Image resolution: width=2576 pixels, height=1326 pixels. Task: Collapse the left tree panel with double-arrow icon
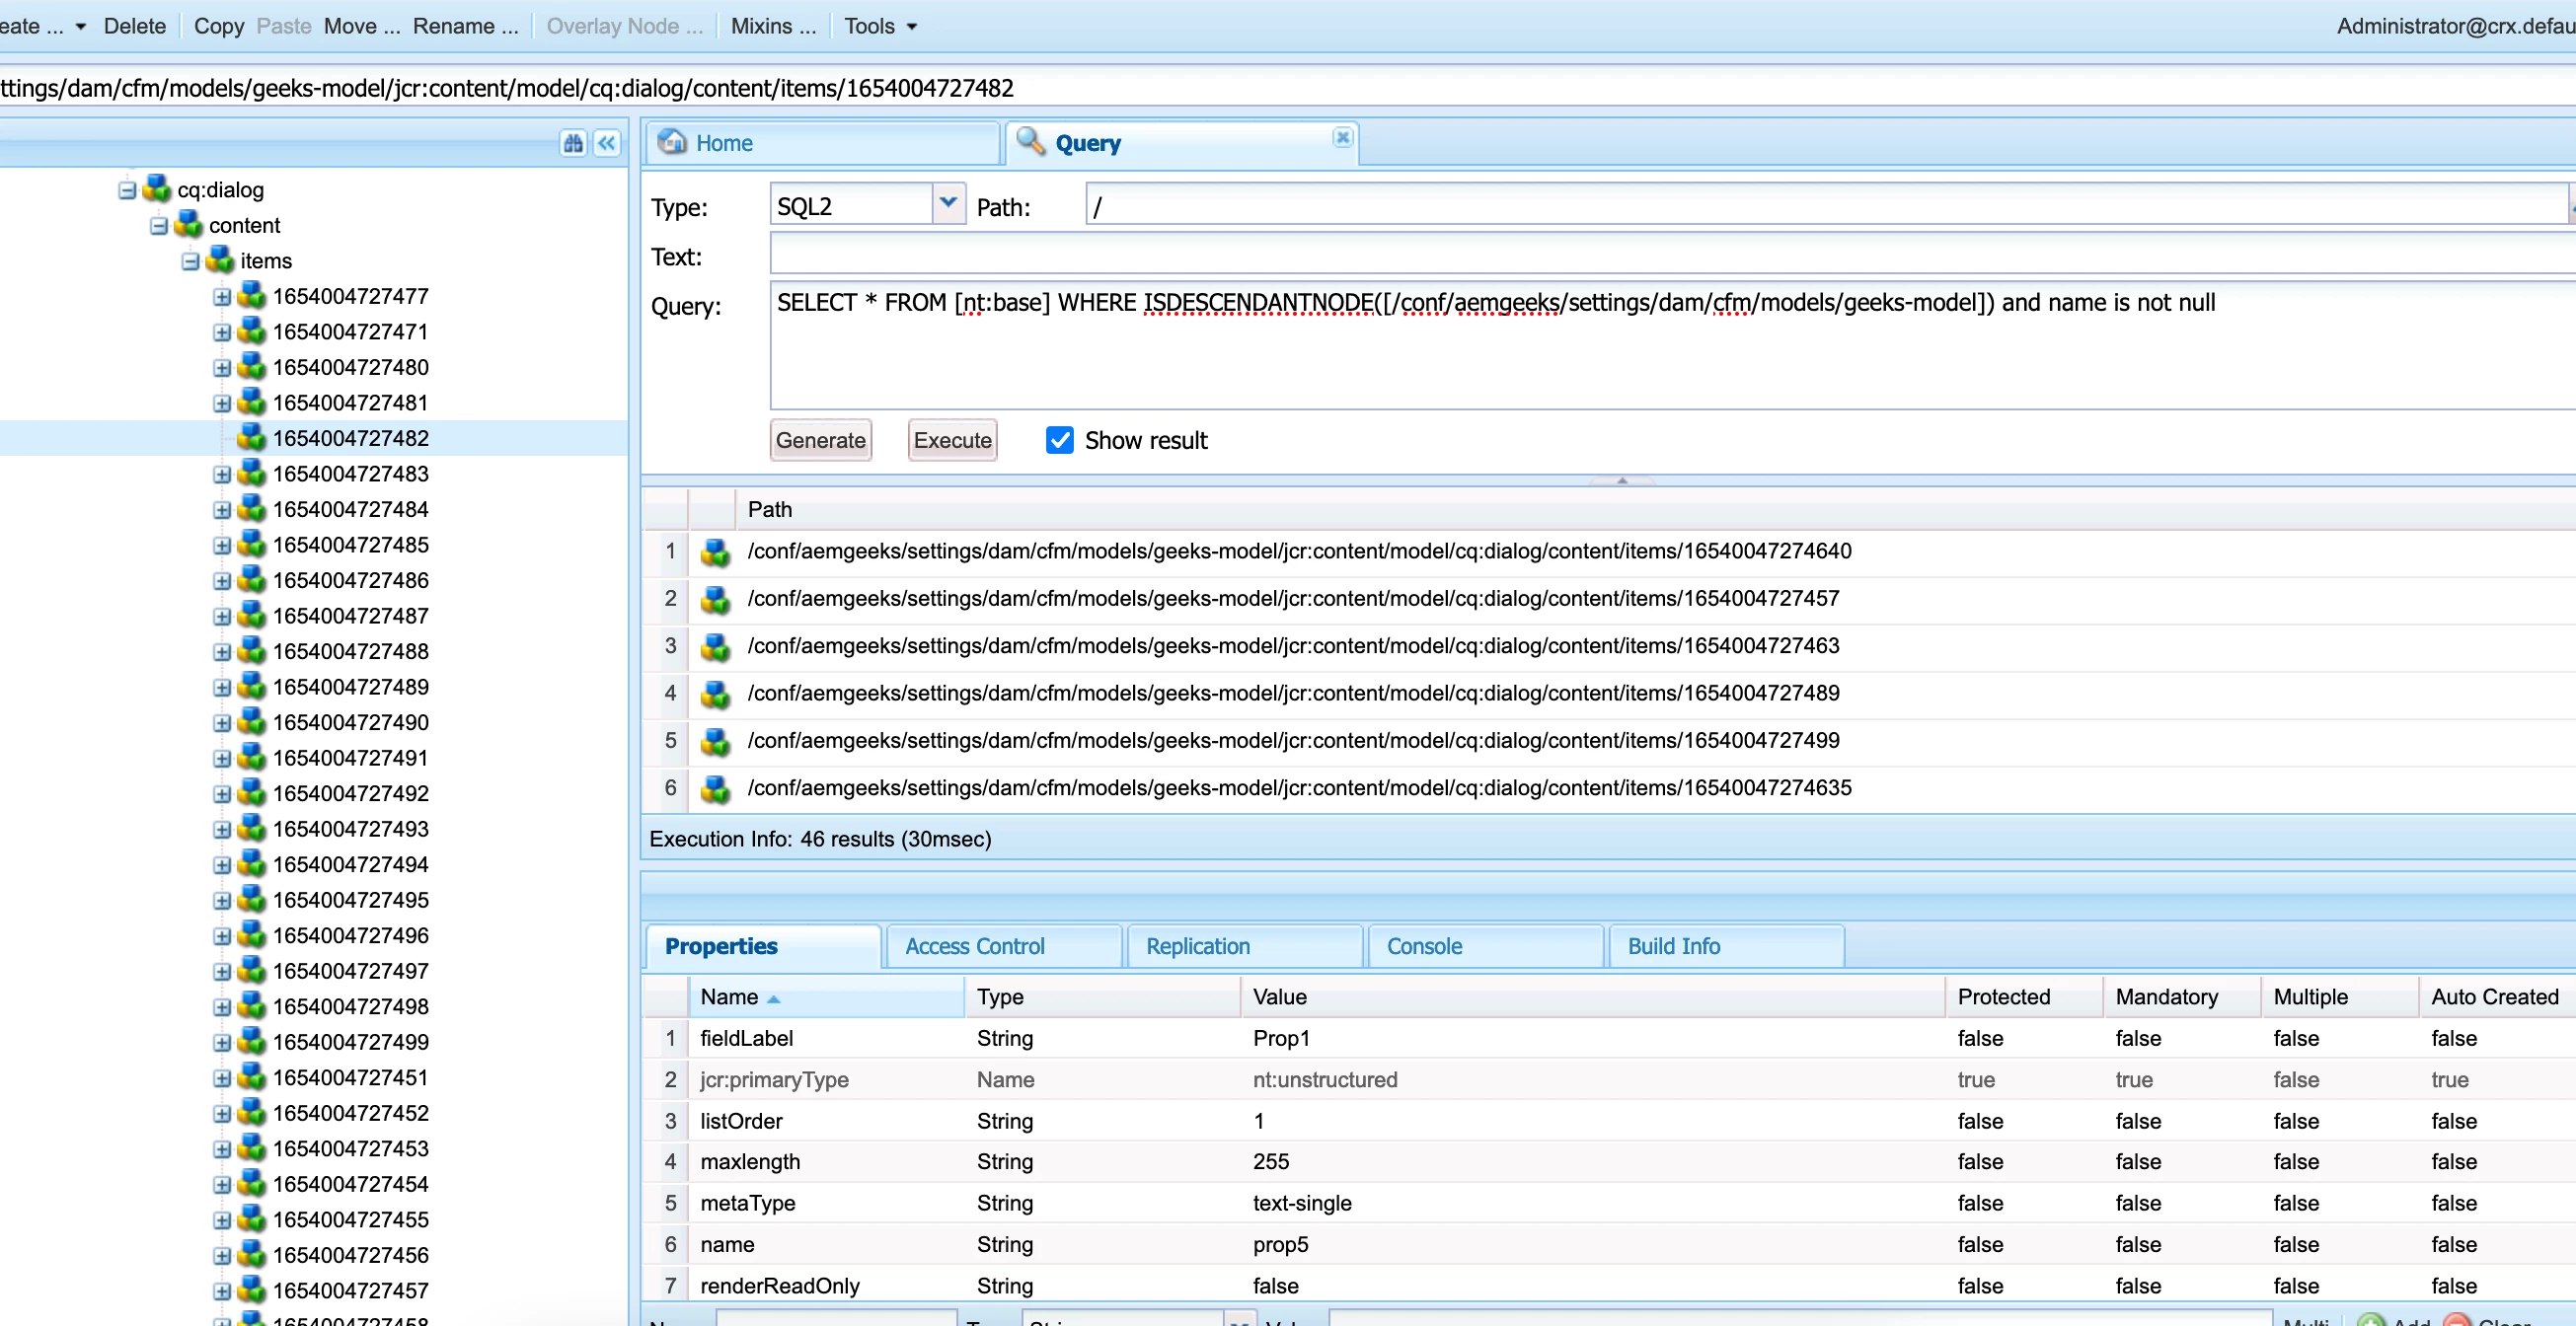click(x=607, y=143)
